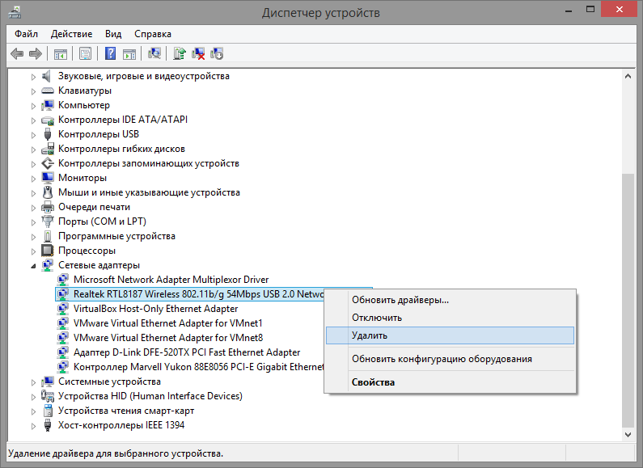The height and width of the screenshot is (468, 643).
Task: Choose Удалить in the context menu
Action: (450, 335)
